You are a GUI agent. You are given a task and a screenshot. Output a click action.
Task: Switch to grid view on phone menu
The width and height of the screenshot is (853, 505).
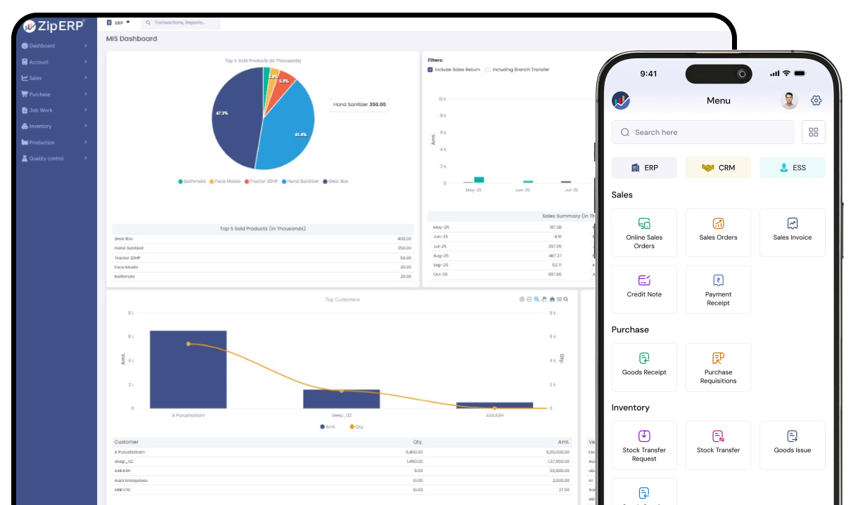814,132
